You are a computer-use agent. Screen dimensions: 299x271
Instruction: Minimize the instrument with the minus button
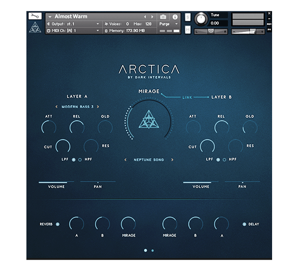point(269,19)
